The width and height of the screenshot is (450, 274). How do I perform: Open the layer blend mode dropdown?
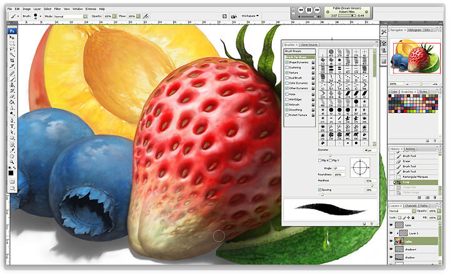pos(414,211)
